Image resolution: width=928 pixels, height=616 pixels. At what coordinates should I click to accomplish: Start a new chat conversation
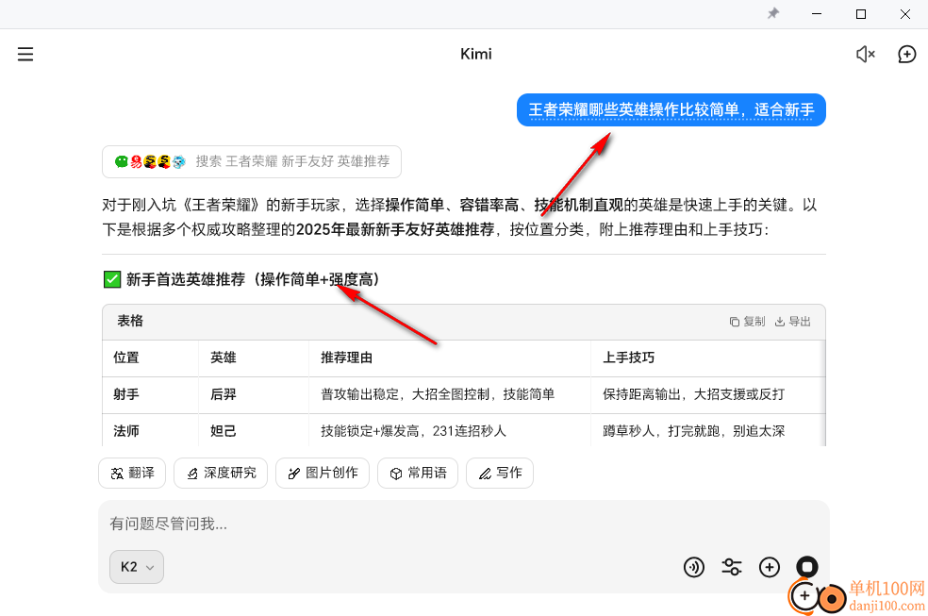(x=906, y=55)
